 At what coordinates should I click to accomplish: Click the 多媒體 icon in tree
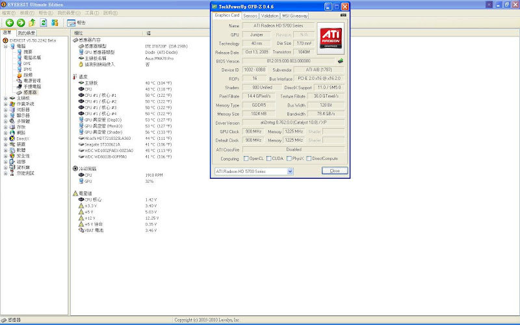pyautogui.click(x=12, y=121)
